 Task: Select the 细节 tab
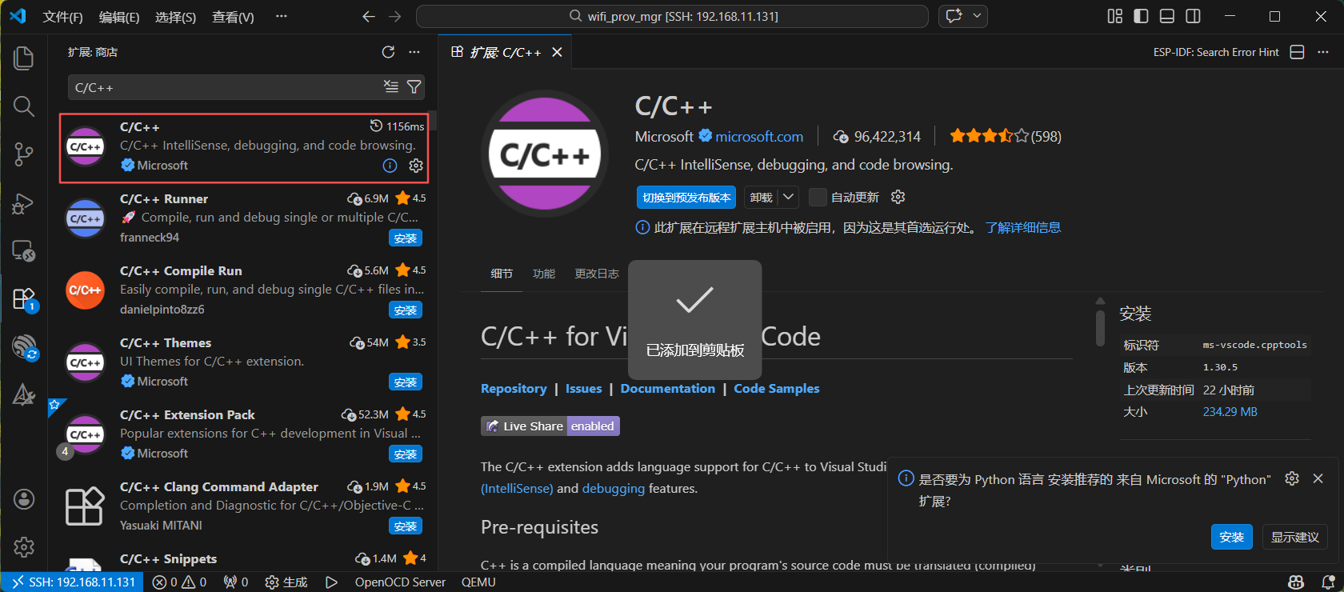click(502, 274)
